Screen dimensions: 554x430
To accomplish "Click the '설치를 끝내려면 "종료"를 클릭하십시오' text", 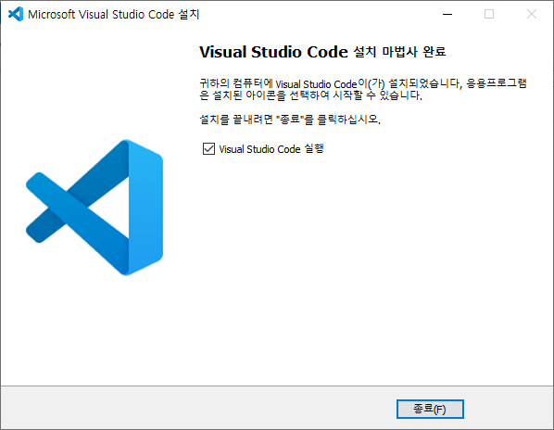I will click(x=290, y=119).
